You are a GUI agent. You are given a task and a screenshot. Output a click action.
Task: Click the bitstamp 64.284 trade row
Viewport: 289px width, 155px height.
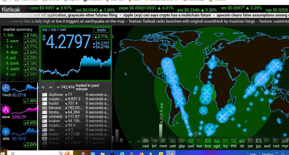point(75,112)
